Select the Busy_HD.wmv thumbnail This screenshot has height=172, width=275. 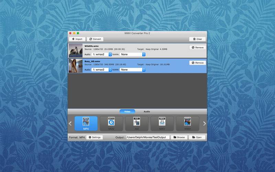tap(76, 66)
